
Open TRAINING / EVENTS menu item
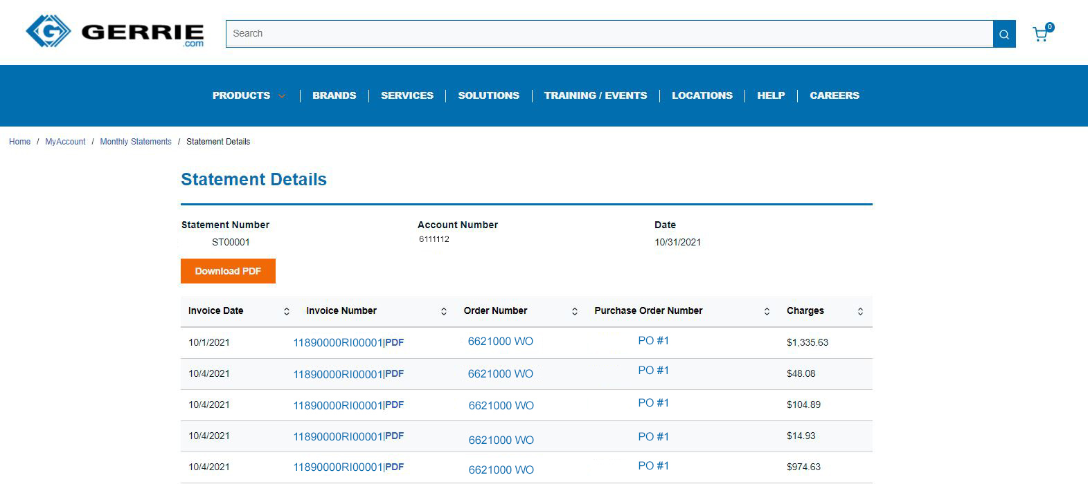point(596,95)
